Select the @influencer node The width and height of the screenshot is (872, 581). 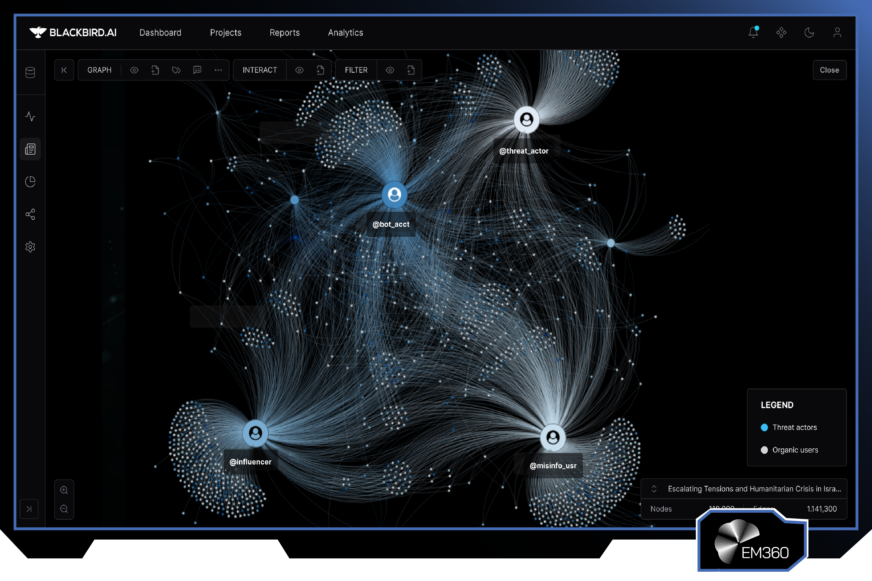[255, 433]
